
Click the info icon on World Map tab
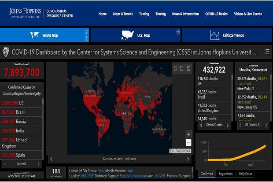86,39
